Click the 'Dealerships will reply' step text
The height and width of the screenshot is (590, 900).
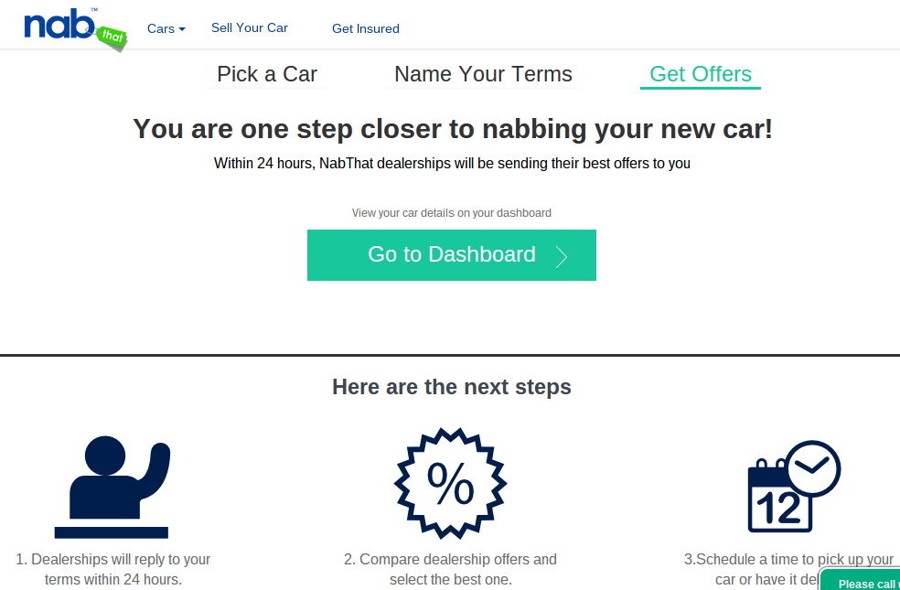[113, 569]
